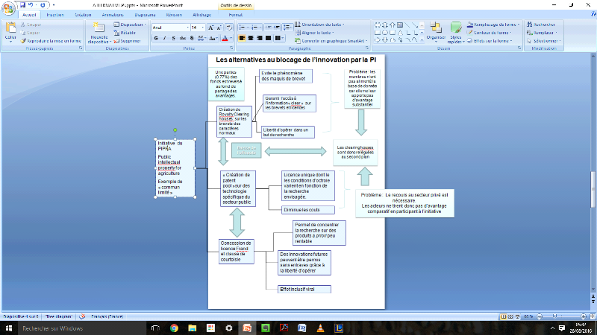
Task: Click the clear formatting icon
Action: [x=231, y=27]
